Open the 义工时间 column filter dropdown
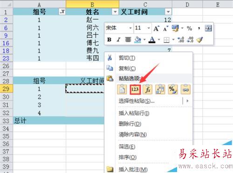Image resolution: width=233 pixels, height=173 pixels. pyautogui.click(x=168, y=12)
